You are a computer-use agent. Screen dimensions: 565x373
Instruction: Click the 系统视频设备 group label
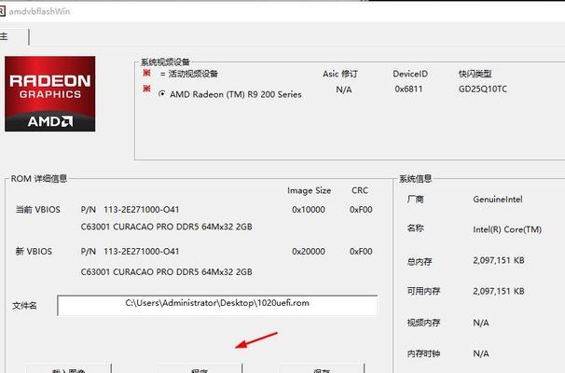[165, 62]
